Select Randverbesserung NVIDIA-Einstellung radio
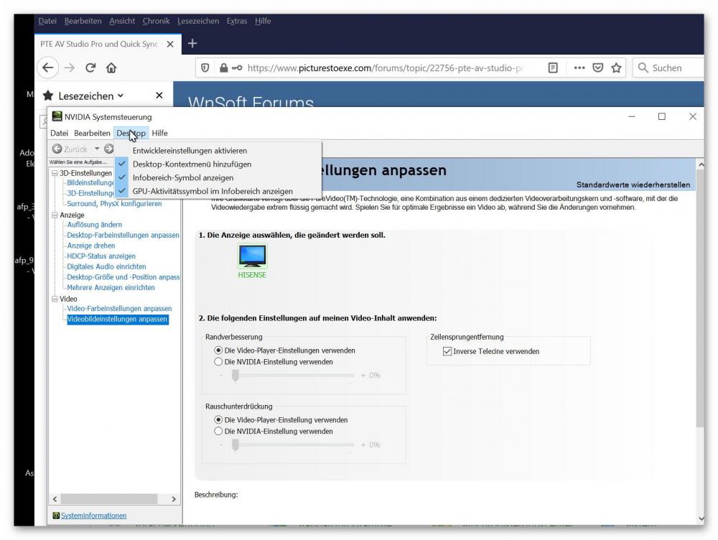The height and width of the screenshot is (540, 718). click(x=218, y=362)
